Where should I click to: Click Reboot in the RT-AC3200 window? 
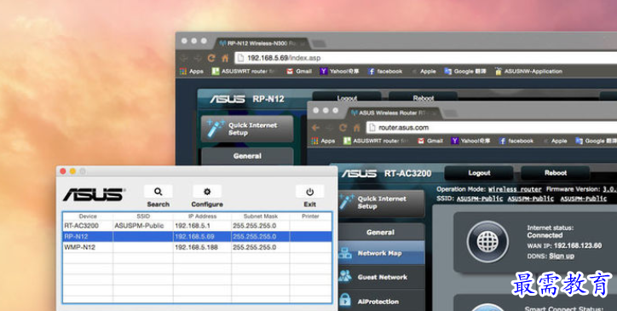pos(556,173)
